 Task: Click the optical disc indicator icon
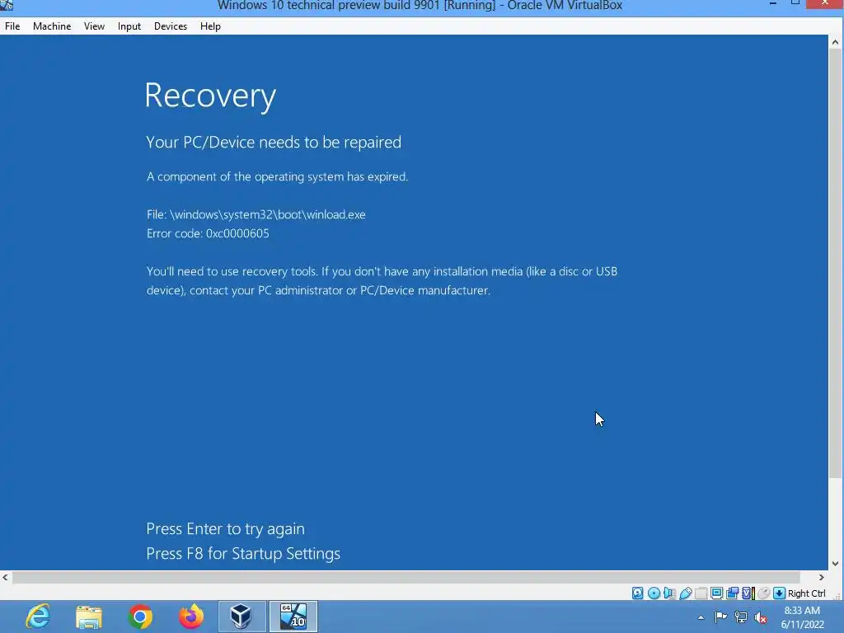654,593
